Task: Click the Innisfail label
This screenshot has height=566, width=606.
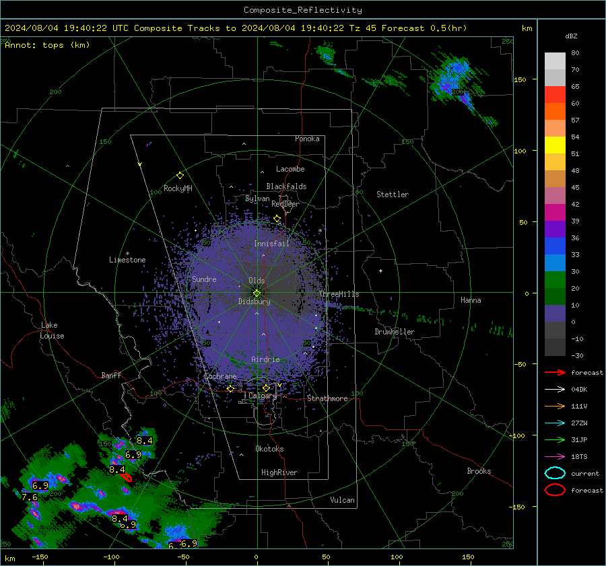Action: click(x=271, y=244)
